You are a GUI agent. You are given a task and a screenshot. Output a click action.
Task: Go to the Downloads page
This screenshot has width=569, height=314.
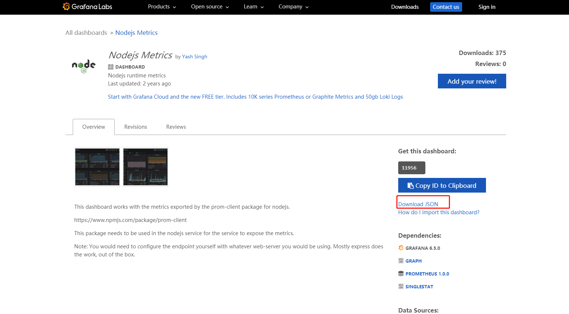(x=405, y=7)
